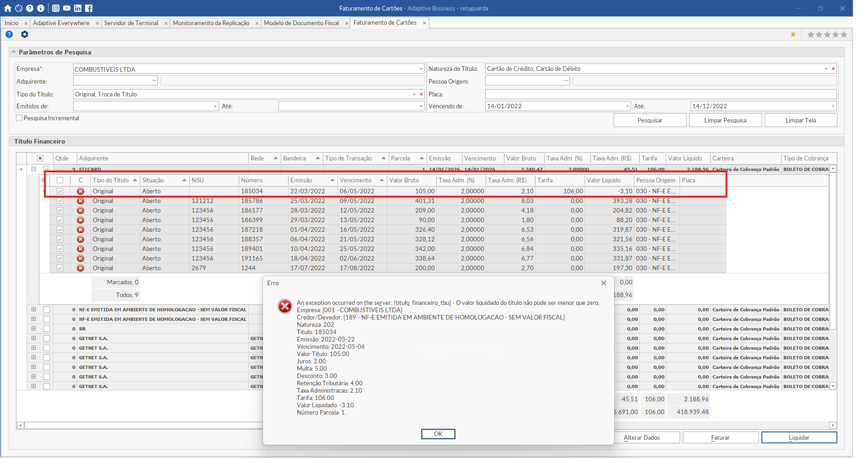Switch to the Modelo de Documento Fiscal tab
The height and width of the screenshot is (458, 863).
click(x=301, y=23)
